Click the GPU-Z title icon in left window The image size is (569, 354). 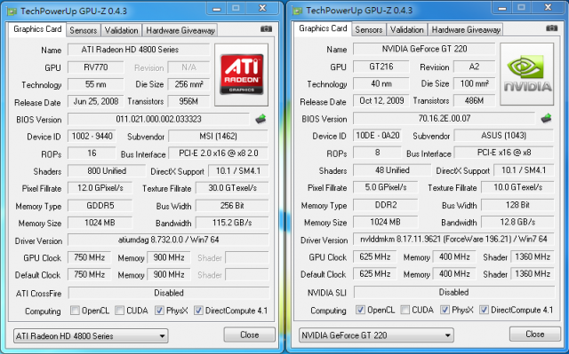point(12,12)
